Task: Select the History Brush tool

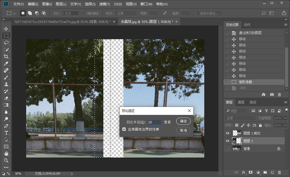Action: tap(6, 91)
